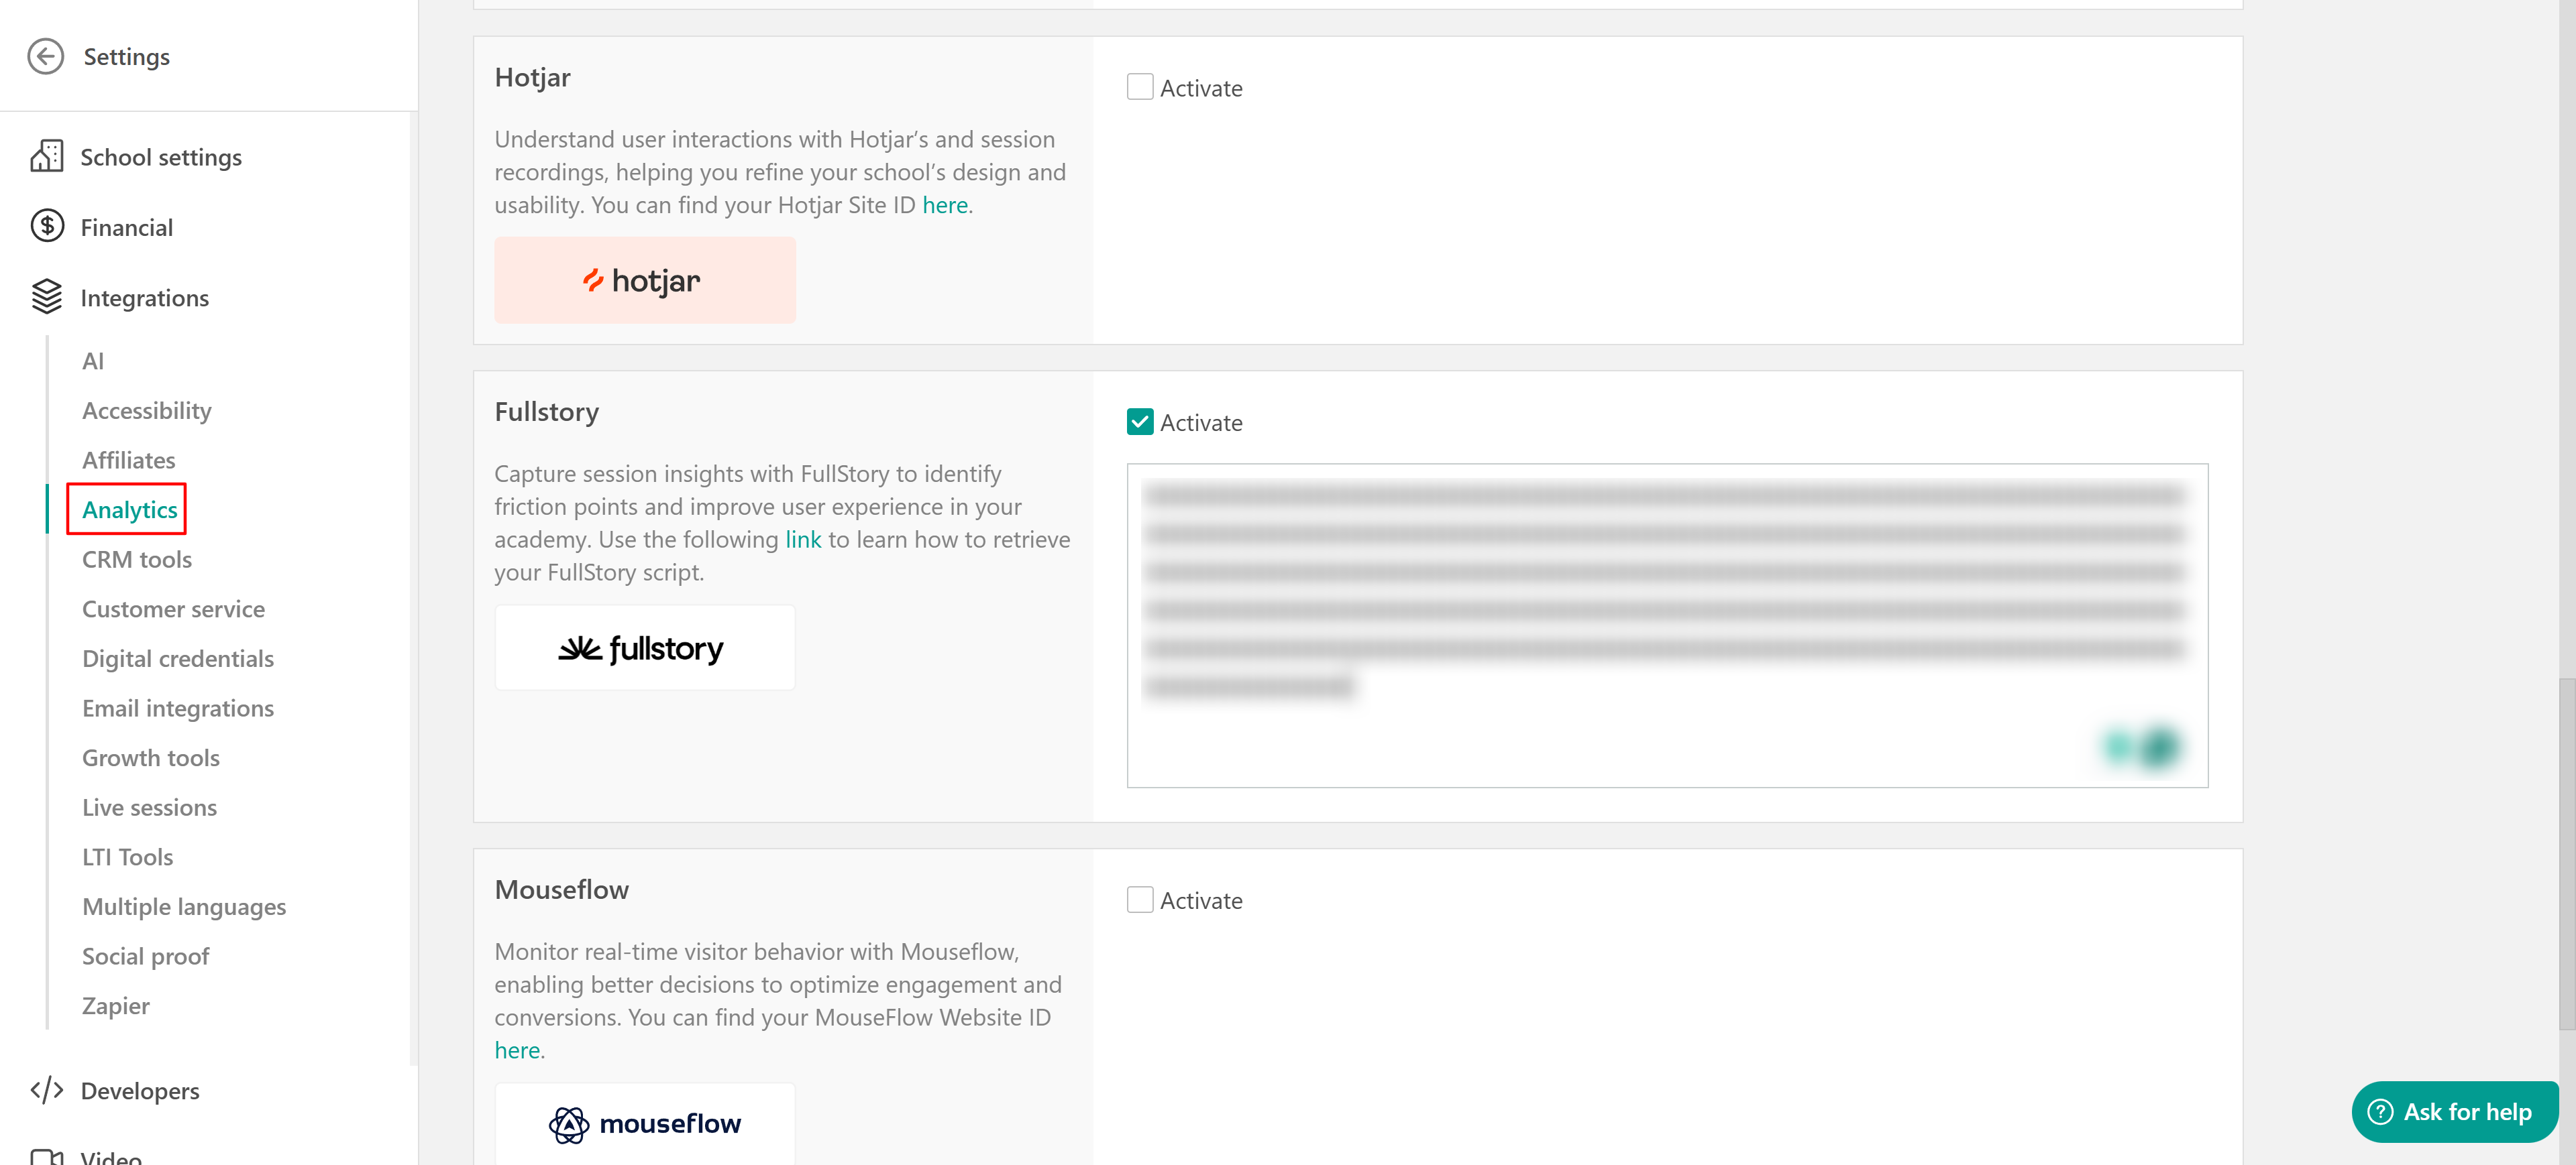Expand the School settings section
2576x1165 pixels.
(x=160, y=158)
